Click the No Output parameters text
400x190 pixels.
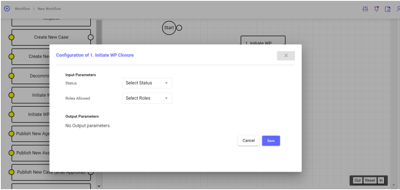pos(87,126)
